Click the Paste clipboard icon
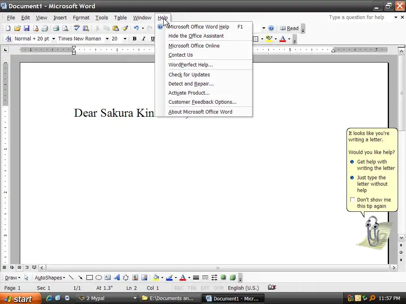The image size is (406, 304). tap(115, 28)
